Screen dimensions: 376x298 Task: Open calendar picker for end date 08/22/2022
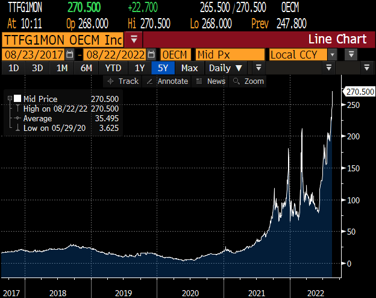[151, 54]
